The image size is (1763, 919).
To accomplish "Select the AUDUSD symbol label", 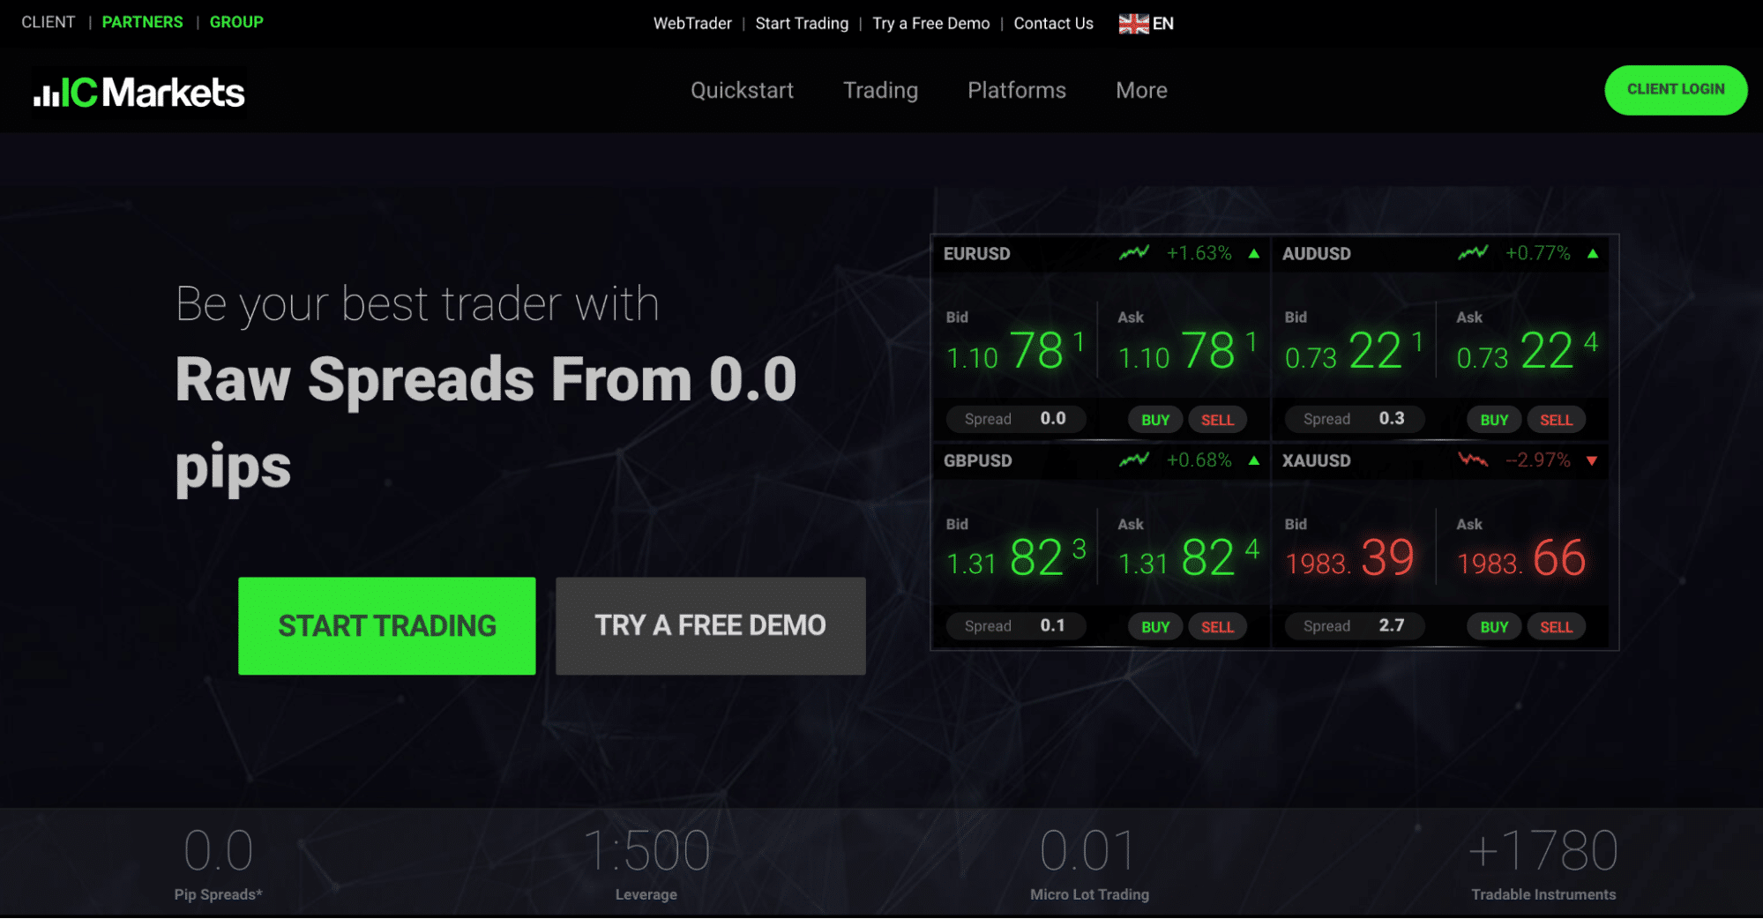I will pos(1316,254).
